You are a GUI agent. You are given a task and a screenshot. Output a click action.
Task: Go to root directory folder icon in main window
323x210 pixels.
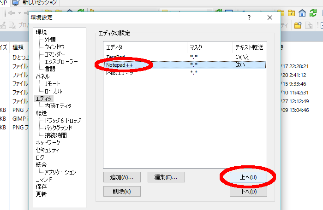(x=291, y=13)
